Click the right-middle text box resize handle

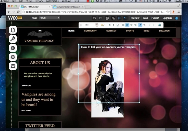point(139,74)
